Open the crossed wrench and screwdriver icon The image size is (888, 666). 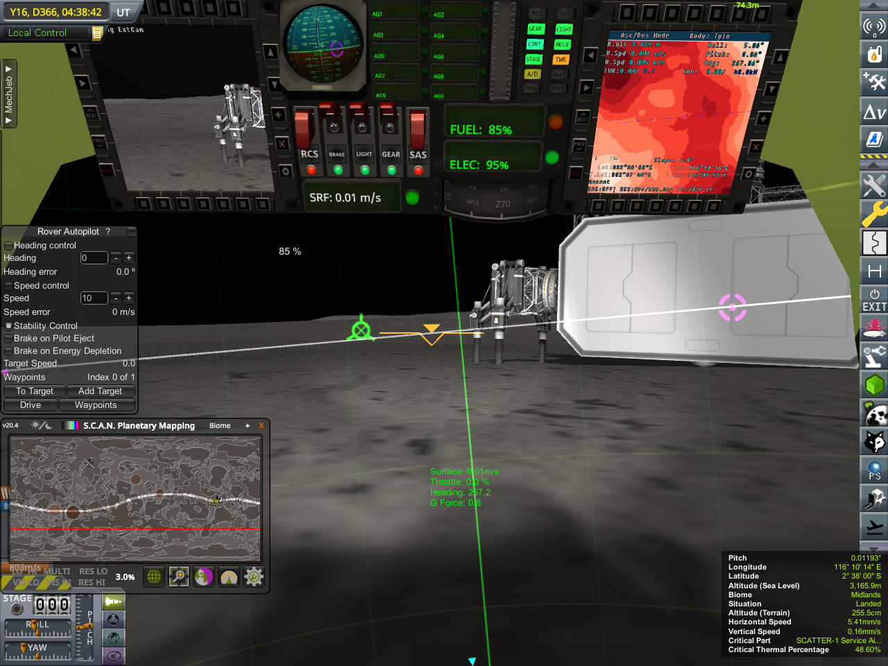(874, 185)
